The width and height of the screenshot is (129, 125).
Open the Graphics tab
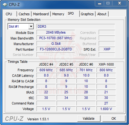coord(87,14)
